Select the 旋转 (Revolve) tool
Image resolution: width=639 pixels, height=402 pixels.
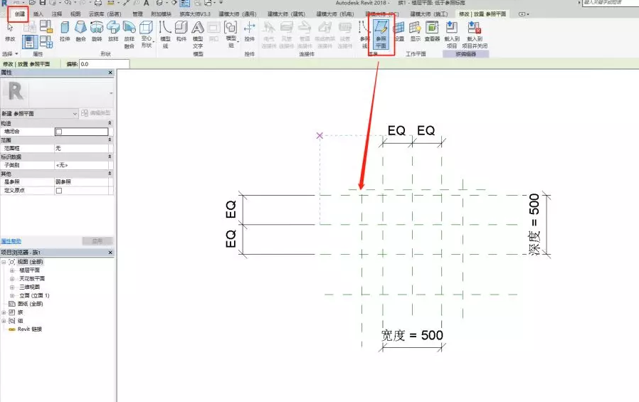tap(97, 31)
